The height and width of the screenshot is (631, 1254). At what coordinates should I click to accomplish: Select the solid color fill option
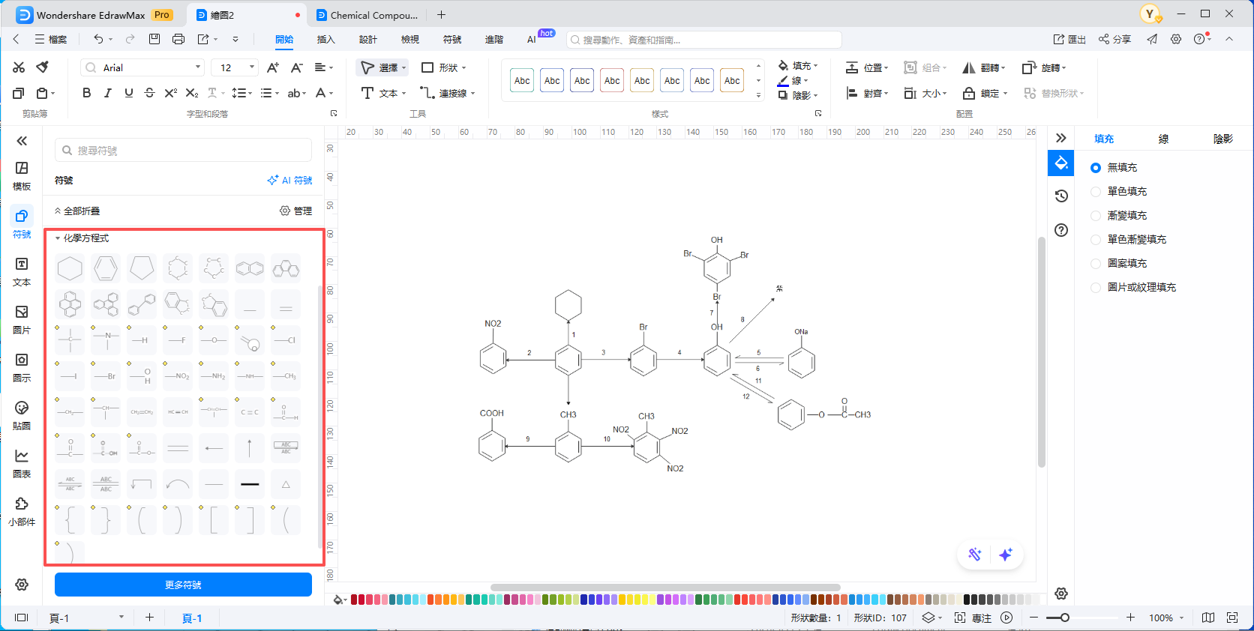1096,192
